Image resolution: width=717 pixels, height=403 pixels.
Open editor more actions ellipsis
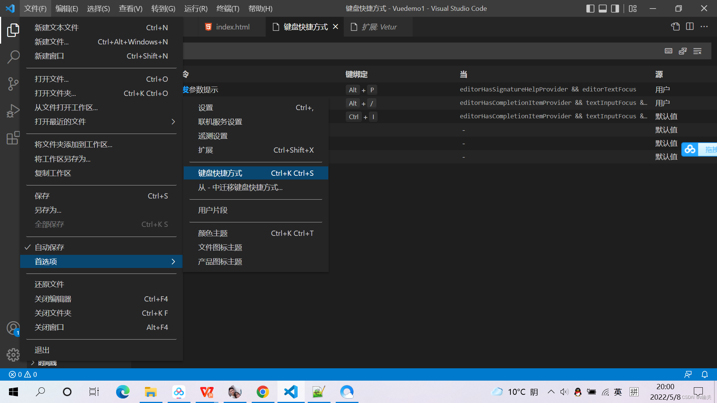[x=704, y=26]
